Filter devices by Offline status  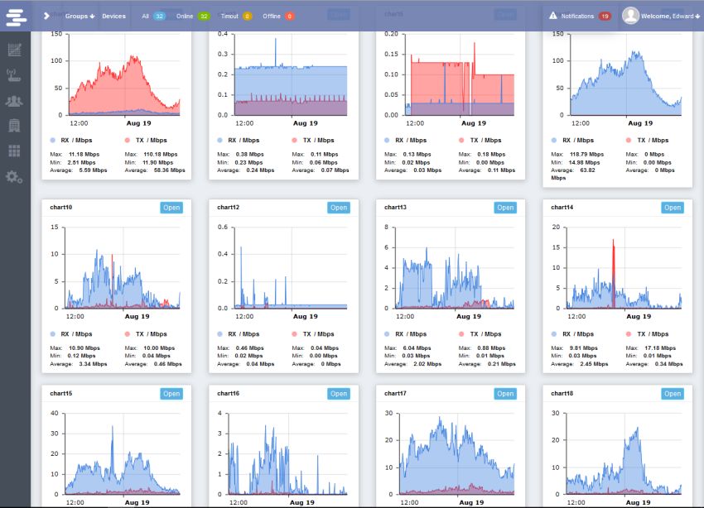[x=278, y=17]
